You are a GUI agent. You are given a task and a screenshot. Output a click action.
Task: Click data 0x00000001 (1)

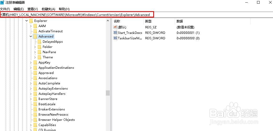point(188,33)
